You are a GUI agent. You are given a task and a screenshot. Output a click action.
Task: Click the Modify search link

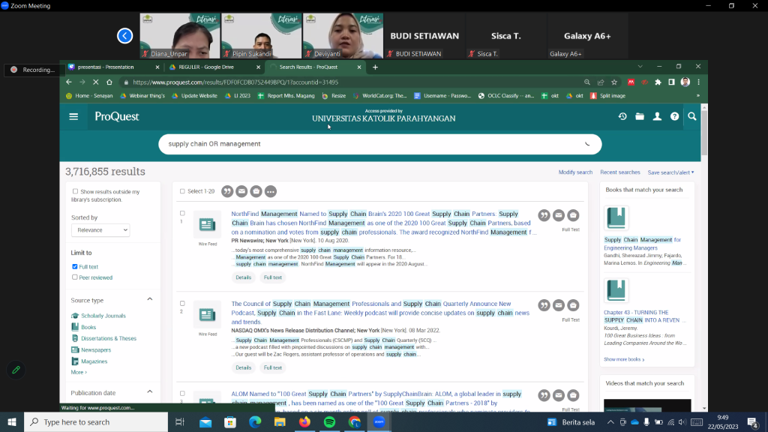[x=575, y=172]
